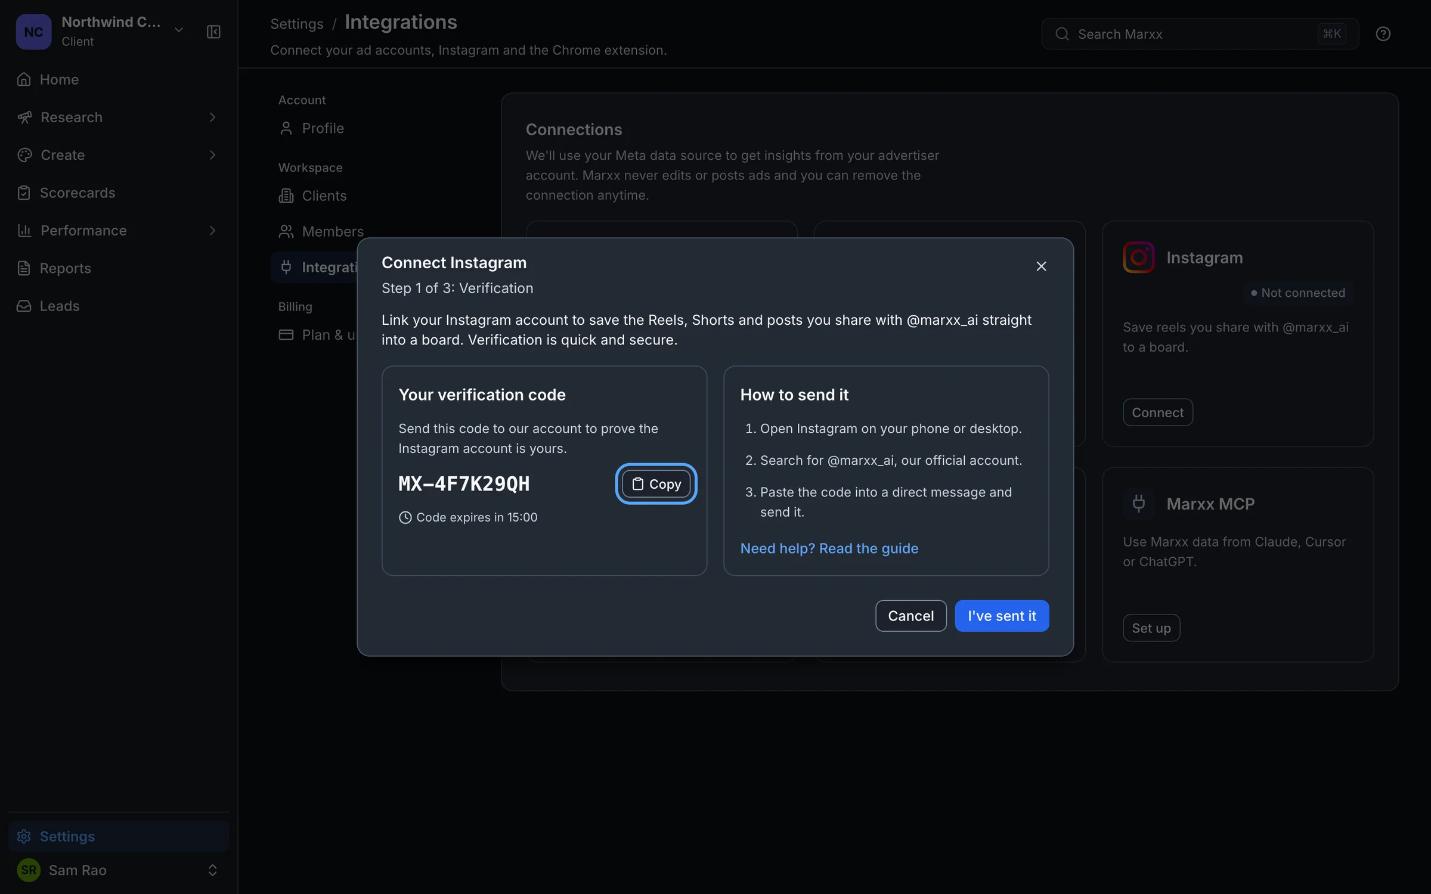Image resolution: width=1431 pixels, height=894 pixels.
Task: Click the code expiry clock icon
Action: (405, 517)
